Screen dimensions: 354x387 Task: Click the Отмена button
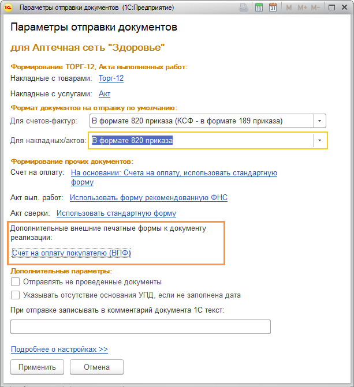tap(96, 367)
